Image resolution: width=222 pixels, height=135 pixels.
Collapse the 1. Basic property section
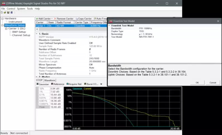click(x=37, y=34)
